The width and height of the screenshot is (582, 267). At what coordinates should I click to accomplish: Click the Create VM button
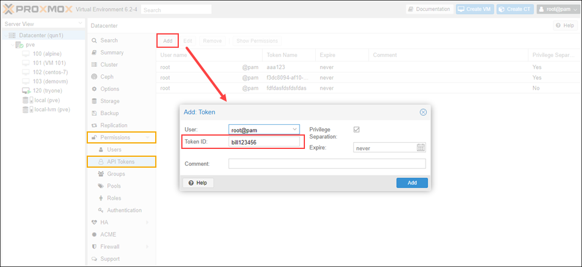click(474, 10)
